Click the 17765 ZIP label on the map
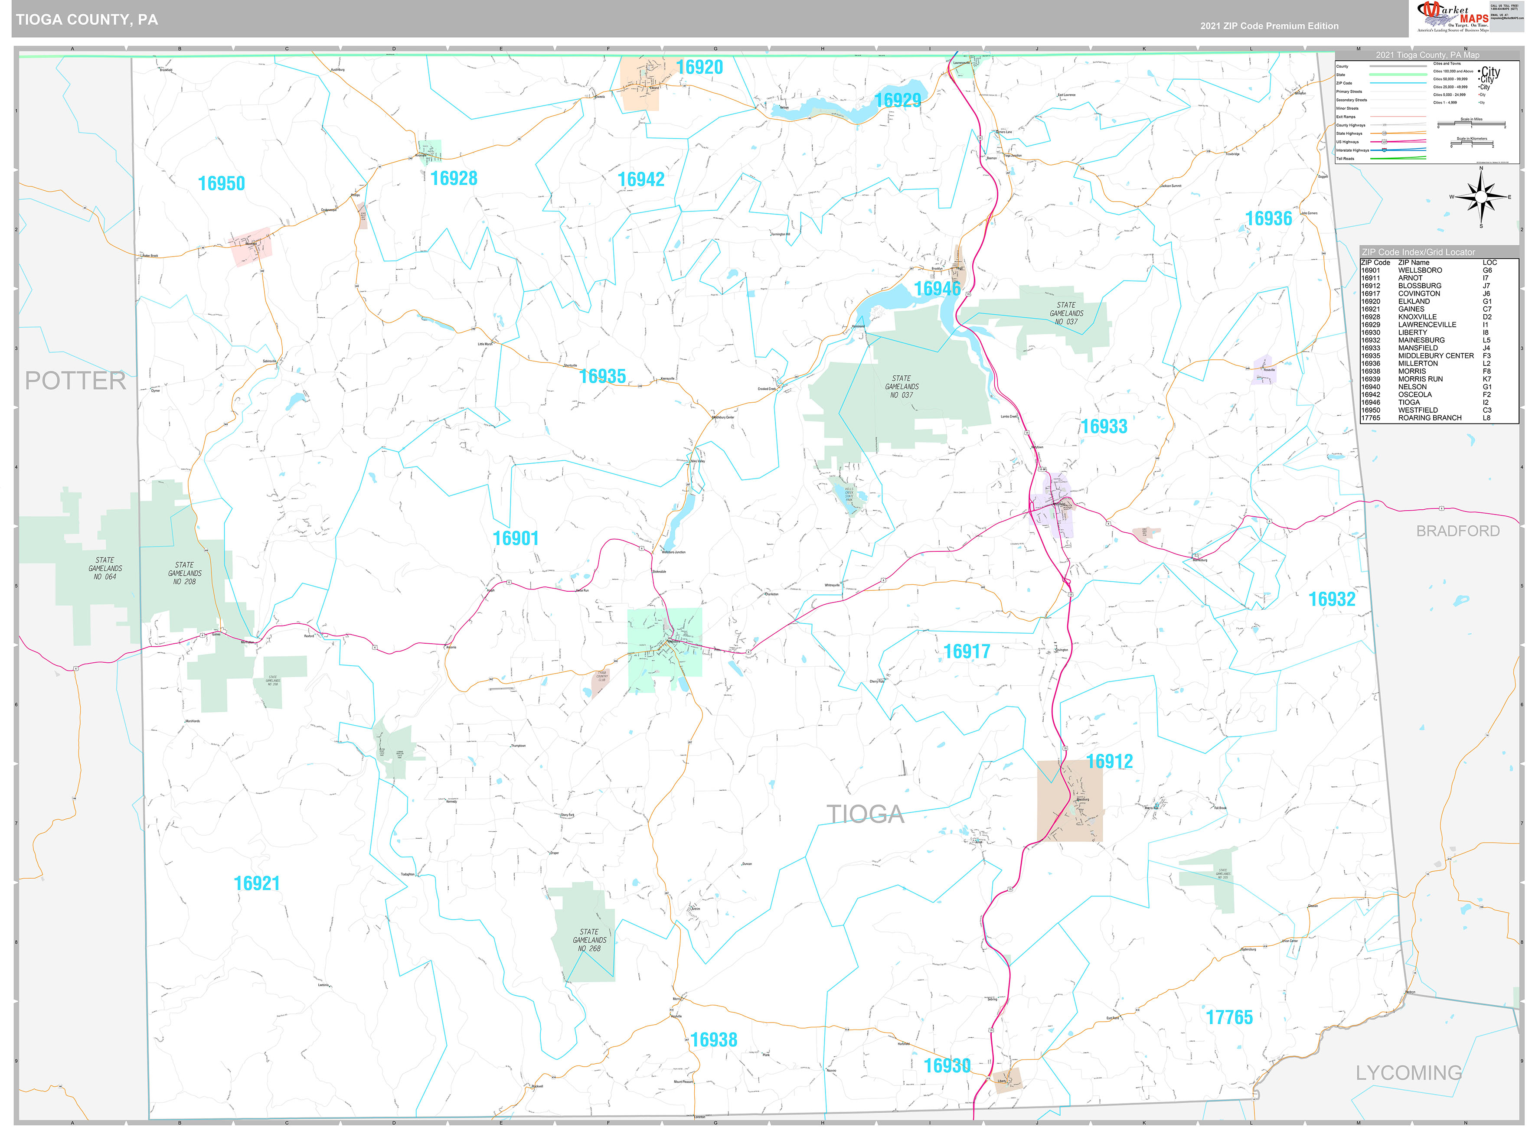The height and width of the screenshot is (1127, 1532). point(1230,1018)
